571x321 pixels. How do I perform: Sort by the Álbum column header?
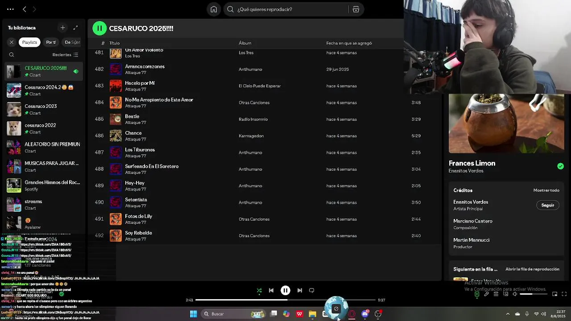pyautogui.click(x=245, y=43)
